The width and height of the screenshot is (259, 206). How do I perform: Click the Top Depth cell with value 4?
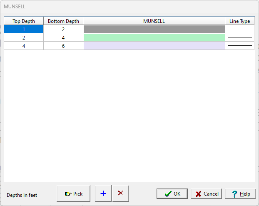click(x=24, y=46)
